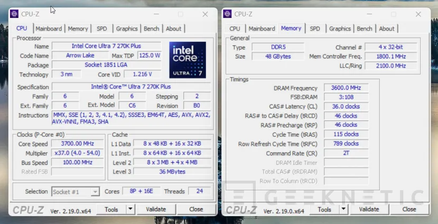Click Validate button in left window

click(156, 209)
